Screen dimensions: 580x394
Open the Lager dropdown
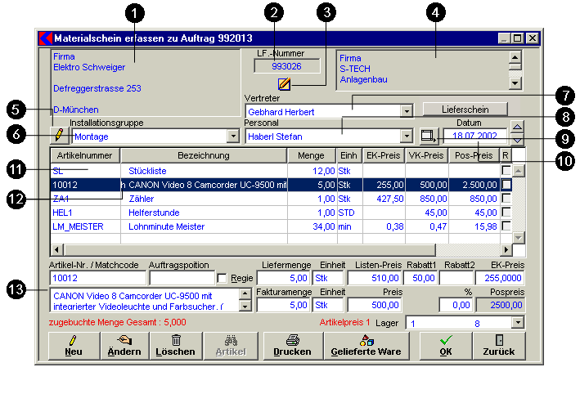click(x=519, y=324)
